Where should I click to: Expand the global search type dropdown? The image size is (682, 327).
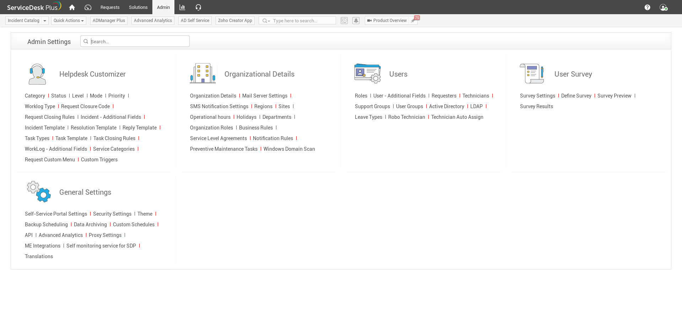266,21
